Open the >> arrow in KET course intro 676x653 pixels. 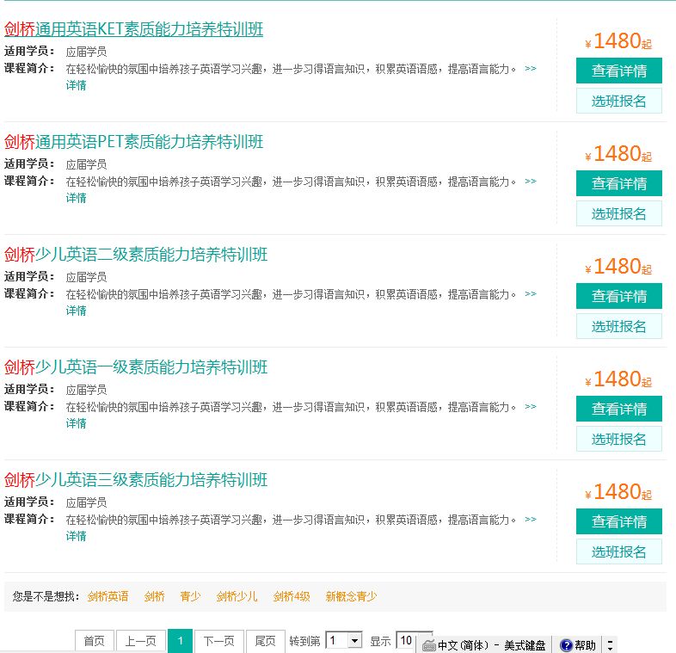(x=531, y=69)
